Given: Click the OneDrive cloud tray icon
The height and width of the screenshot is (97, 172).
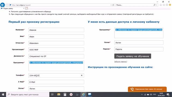Looking at the screenshot, I should click(148, 95).
